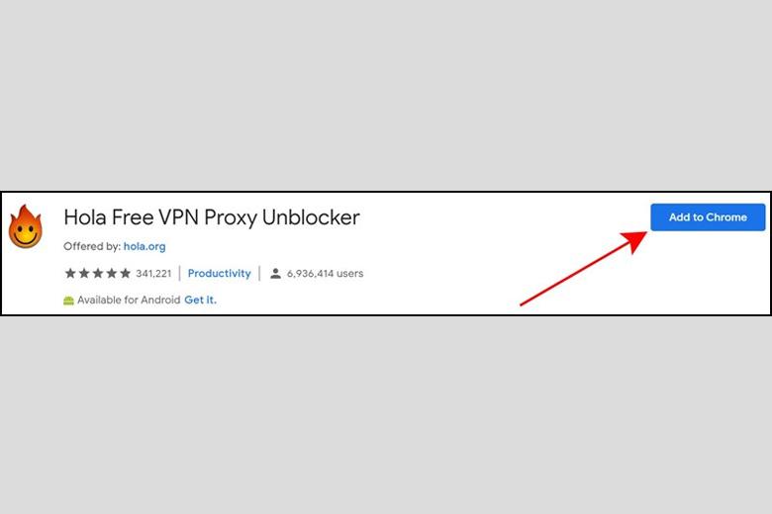Click the red arrow annotation head
Image resolution: width=772 pixels, height=514 pixels.
click(x=634, y=241)
